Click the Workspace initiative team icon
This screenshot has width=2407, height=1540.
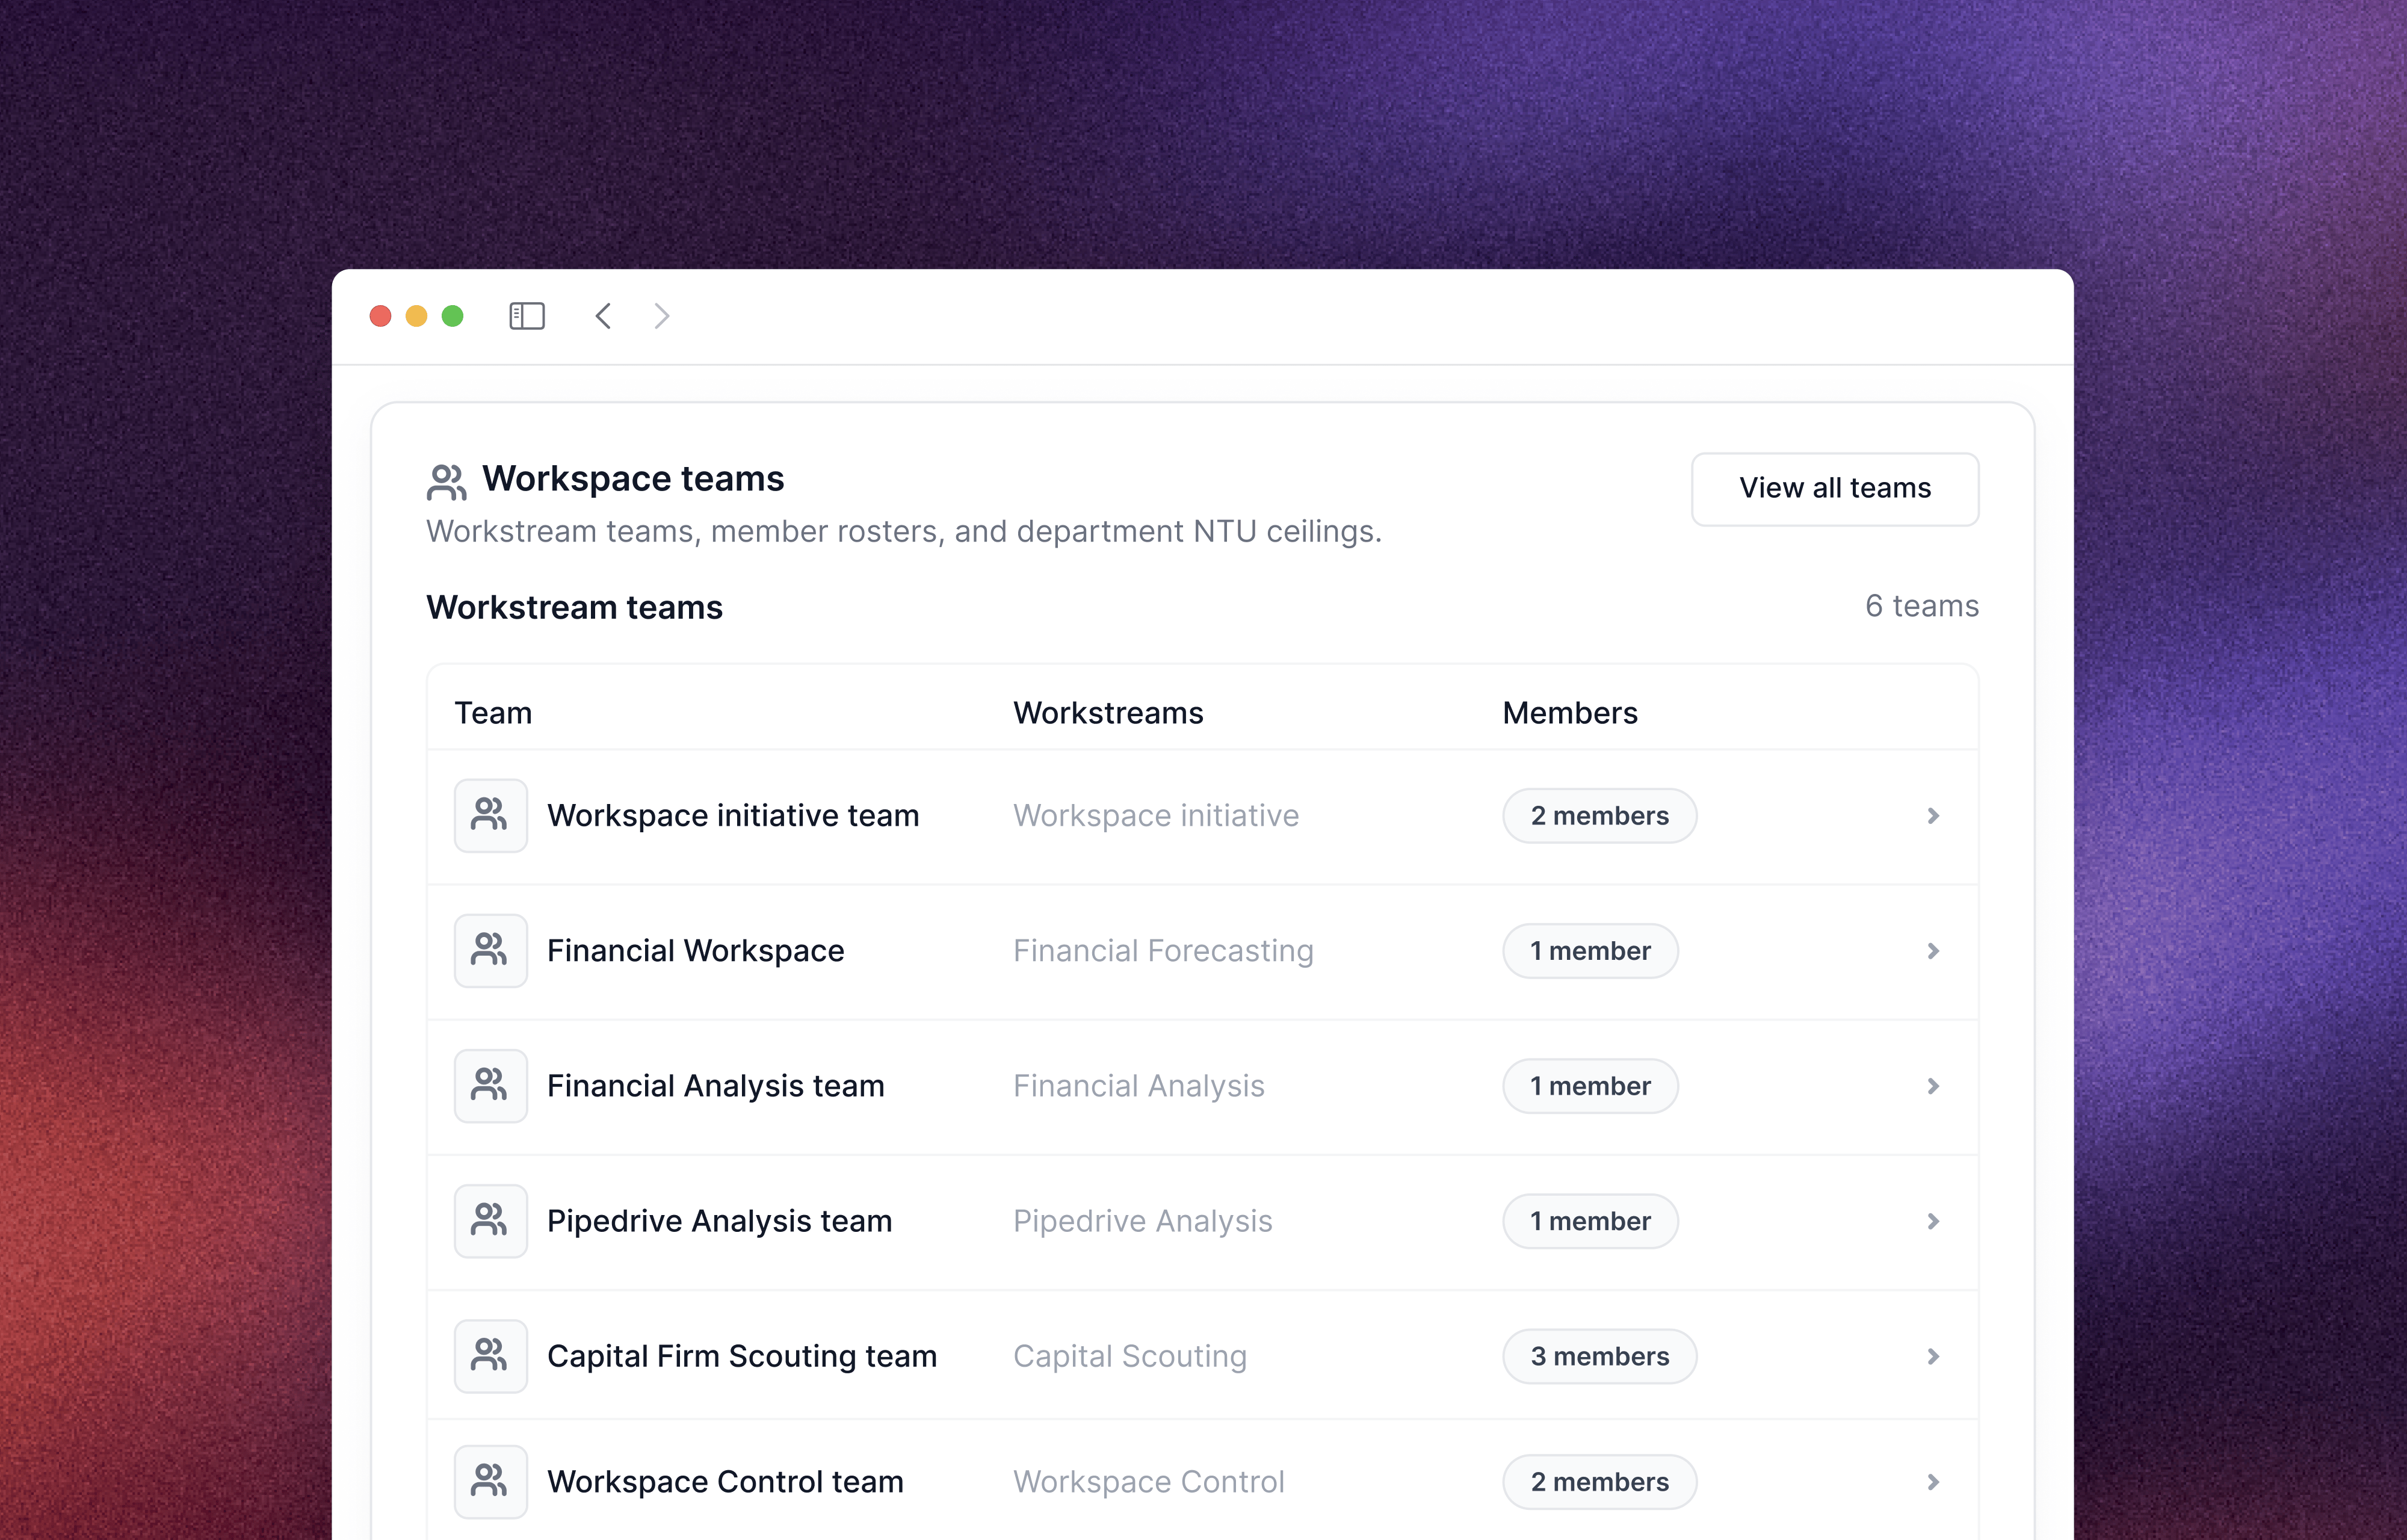point(490,815)
